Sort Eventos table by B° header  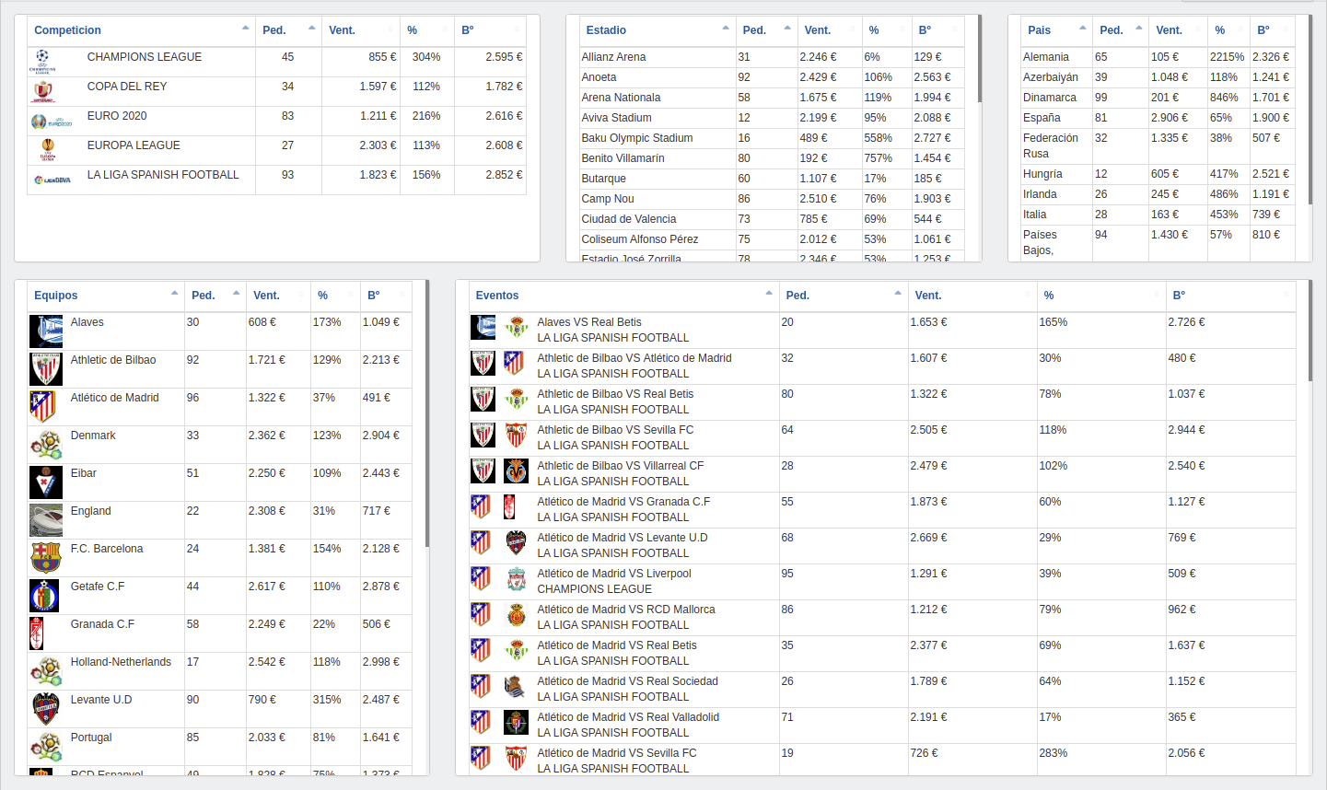click(1230, 296)
